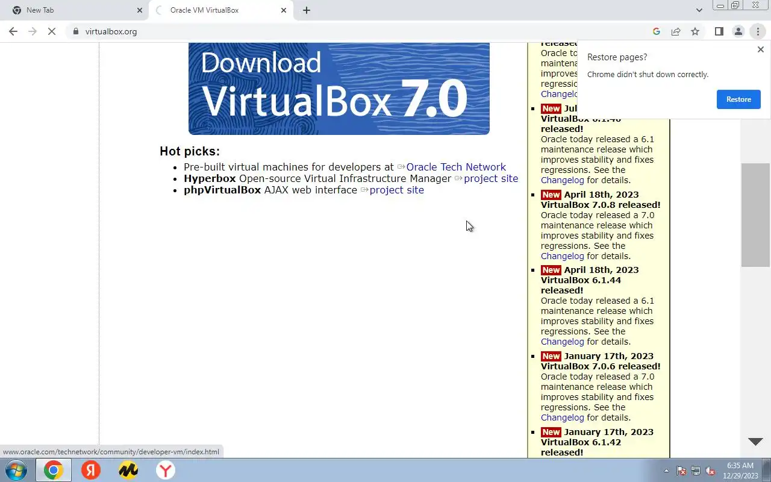Open the Action Center flag tray icon

pyautogui.click(x=681, y=471)
